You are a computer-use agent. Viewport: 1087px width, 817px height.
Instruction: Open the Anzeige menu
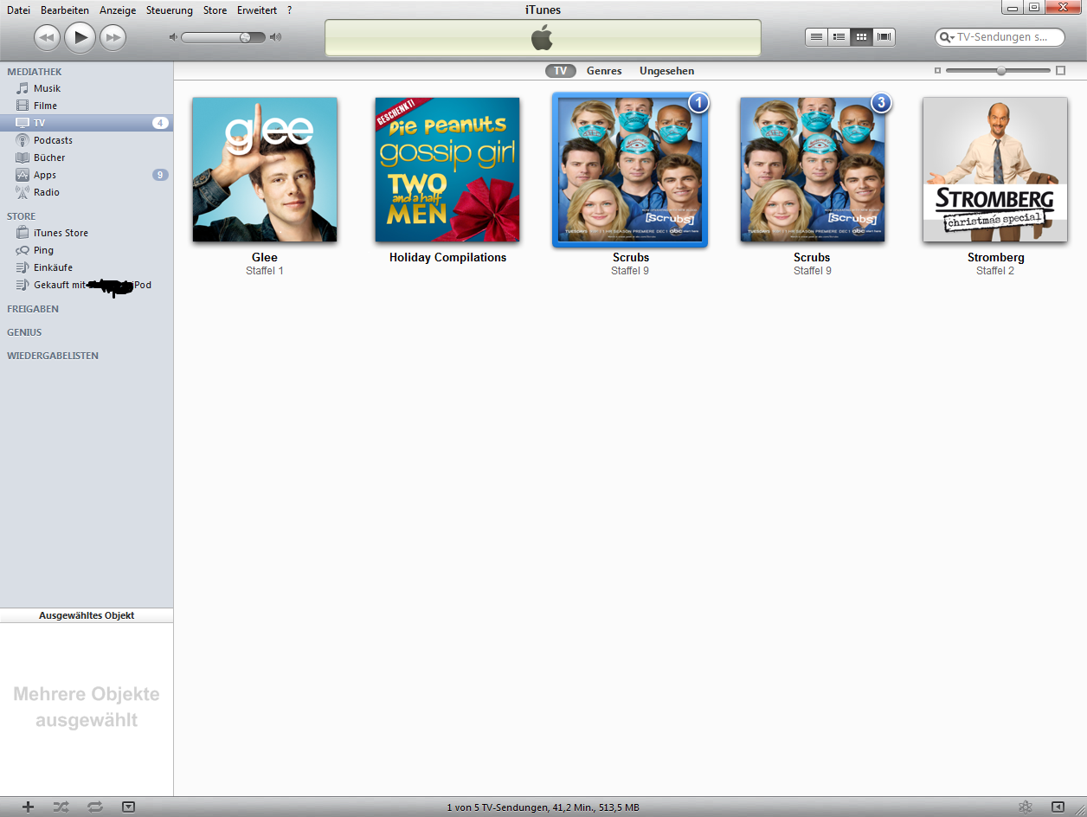pyautogui.click(x=118, y=10)
